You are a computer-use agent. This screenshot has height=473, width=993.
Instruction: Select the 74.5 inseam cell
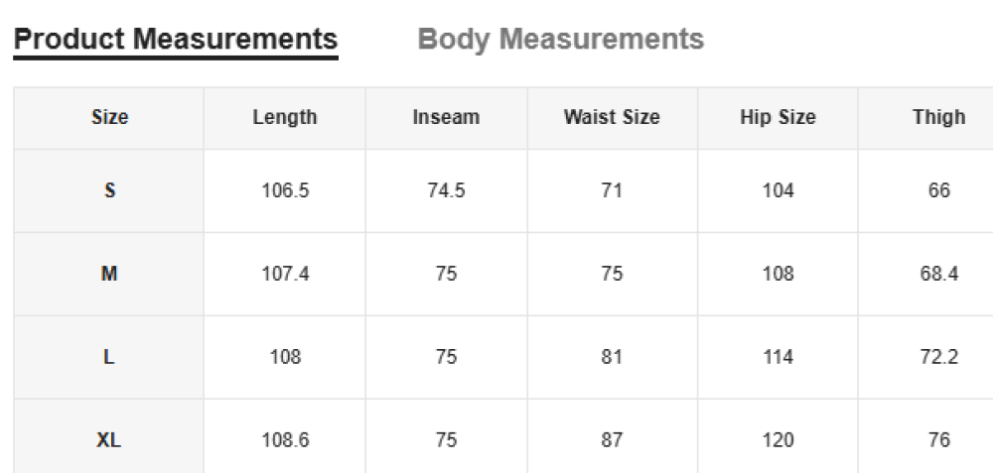pos(446,190)
